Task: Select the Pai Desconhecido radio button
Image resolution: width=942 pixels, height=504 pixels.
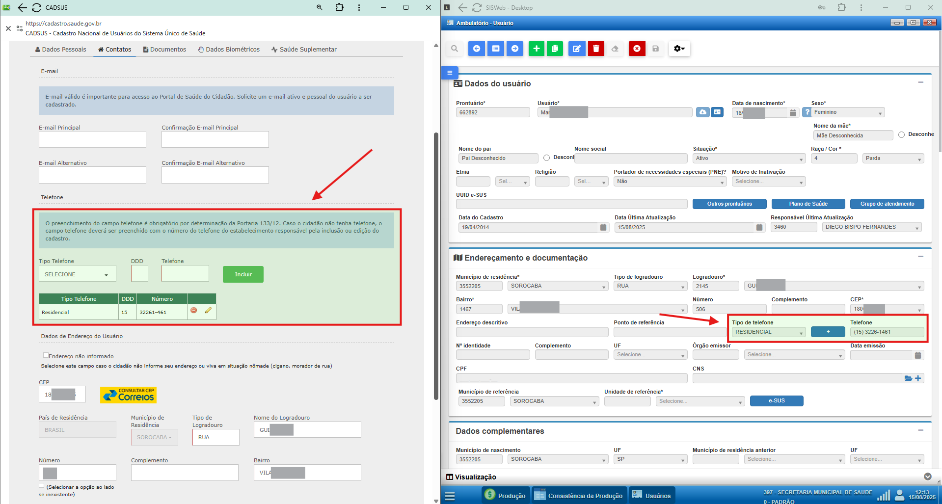Action: (x=546, y=158)
